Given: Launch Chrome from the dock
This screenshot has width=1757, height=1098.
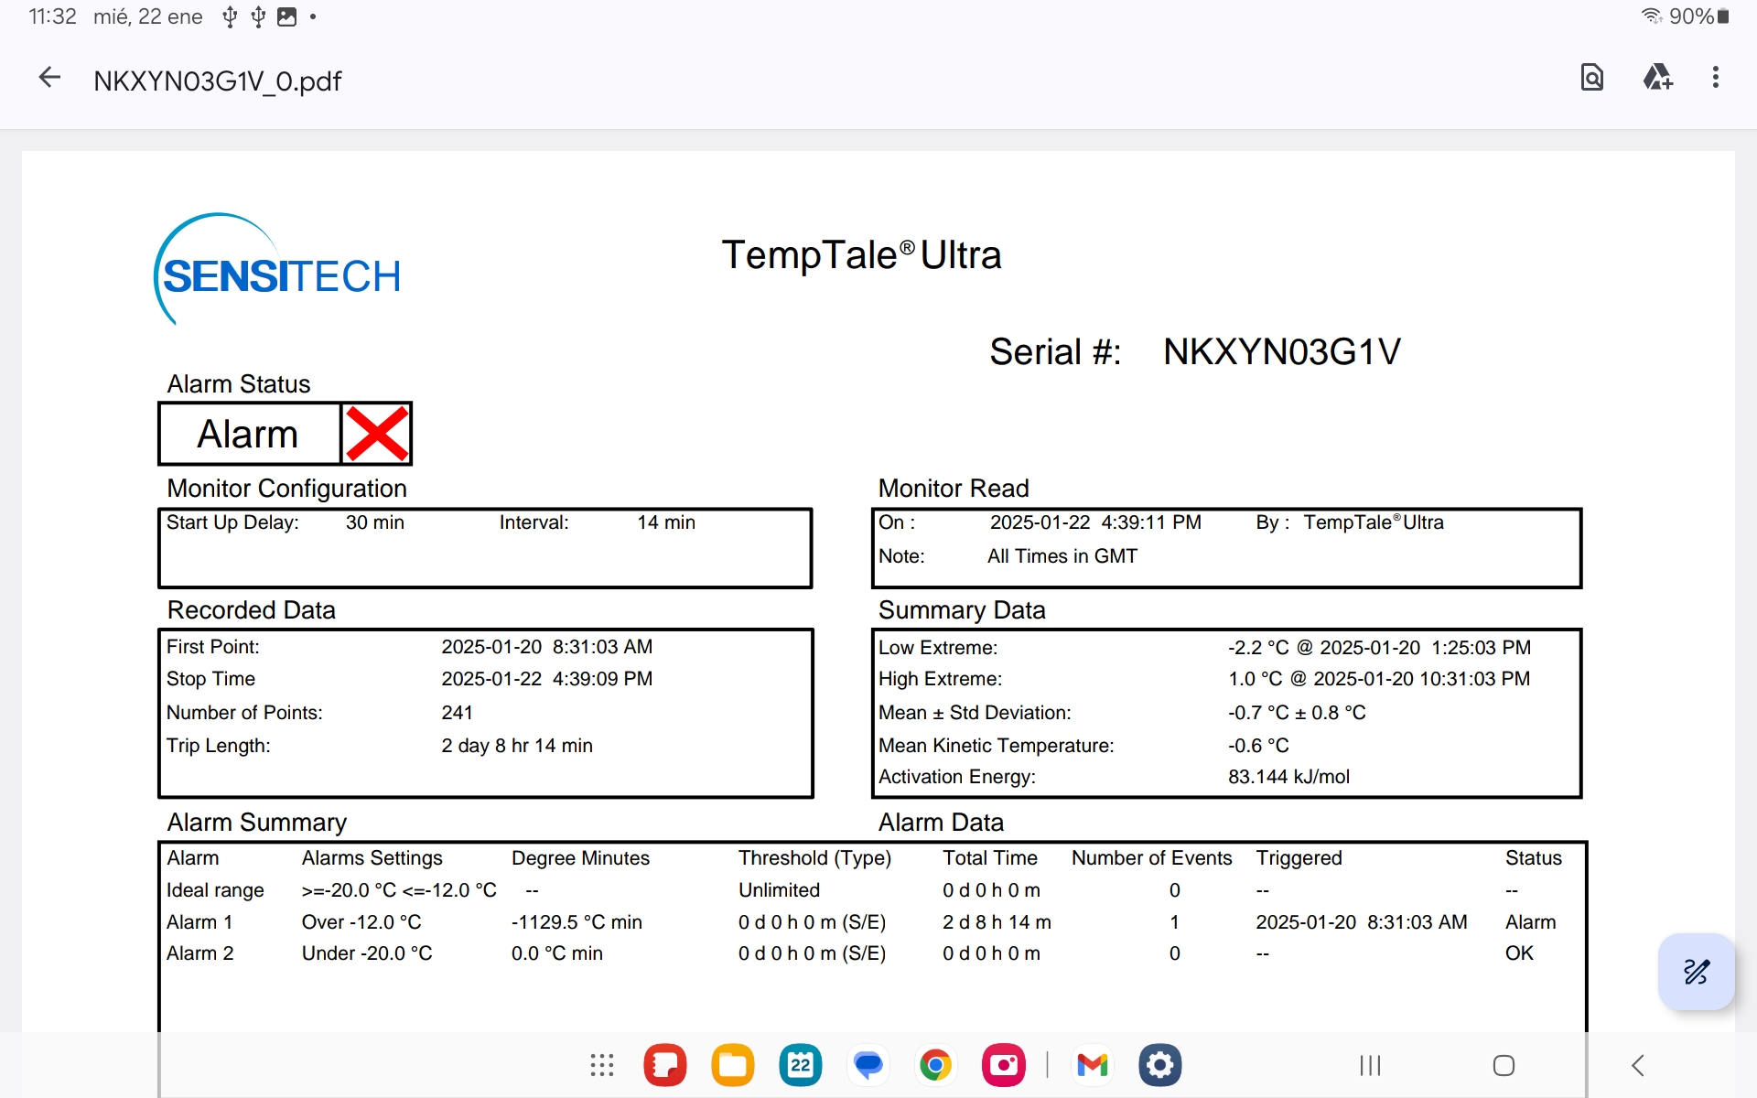Looking at the screenshot, I should pyautogui.click(x=935, y=1065).
